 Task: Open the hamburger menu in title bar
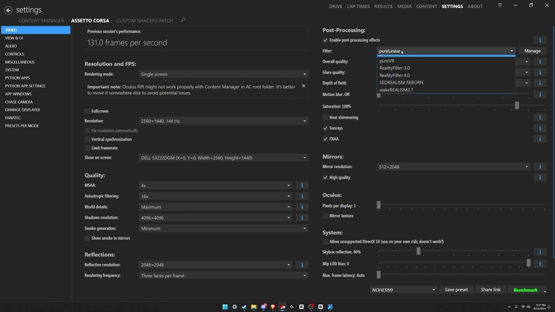coord(500,6)
